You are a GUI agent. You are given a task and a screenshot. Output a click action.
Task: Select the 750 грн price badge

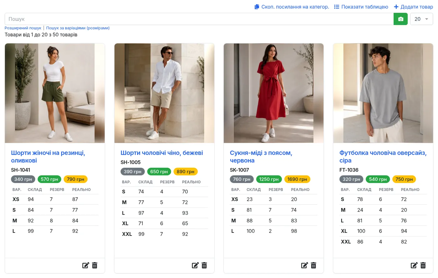point(404,179)
